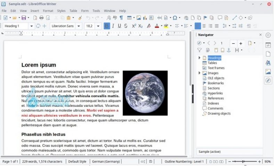Click the zoom slider in status bar
Viewport: 274px width, 166px height.
pos(243,161)
